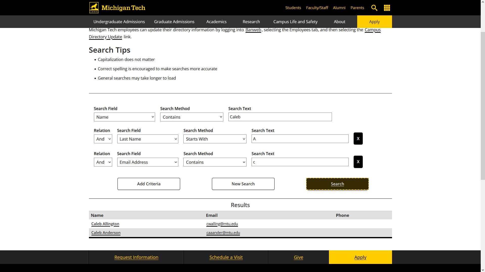Click the X icon to remove last name criteria
This screenshot has width=485, height=272.
pos(358,139)
